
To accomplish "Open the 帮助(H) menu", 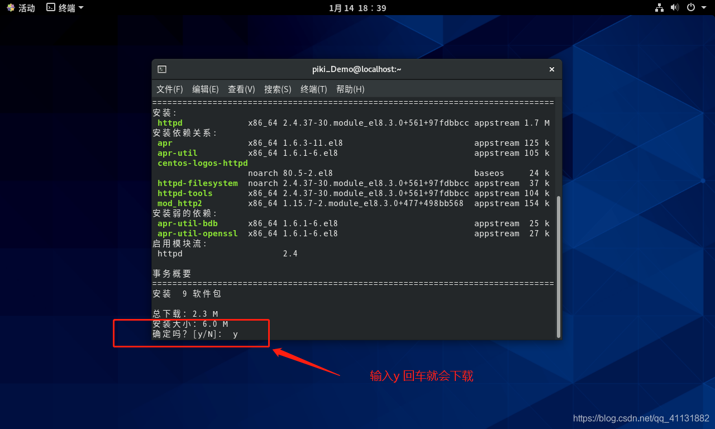I will coord(350,89).
